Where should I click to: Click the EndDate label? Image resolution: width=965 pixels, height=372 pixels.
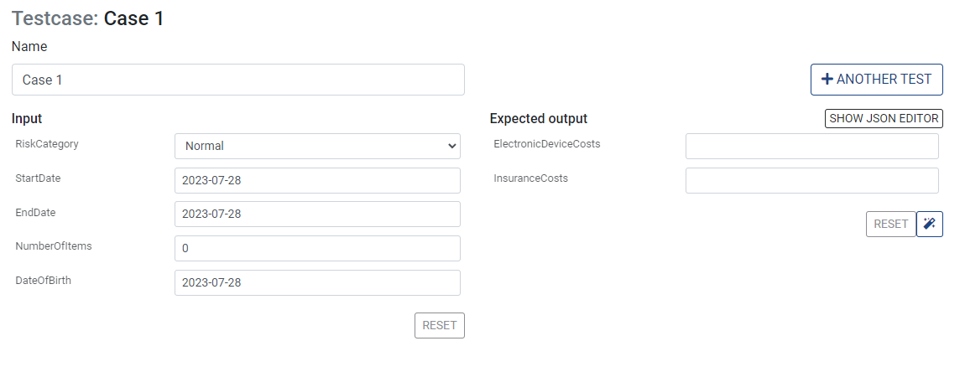(35, 213)
